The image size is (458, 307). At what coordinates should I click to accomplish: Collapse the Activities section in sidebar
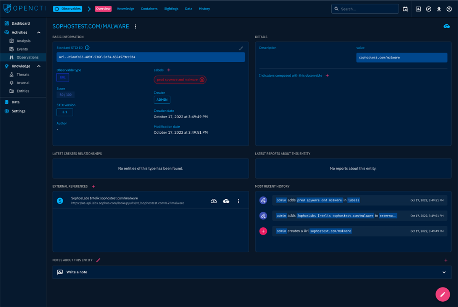click(x=39, y=32)
